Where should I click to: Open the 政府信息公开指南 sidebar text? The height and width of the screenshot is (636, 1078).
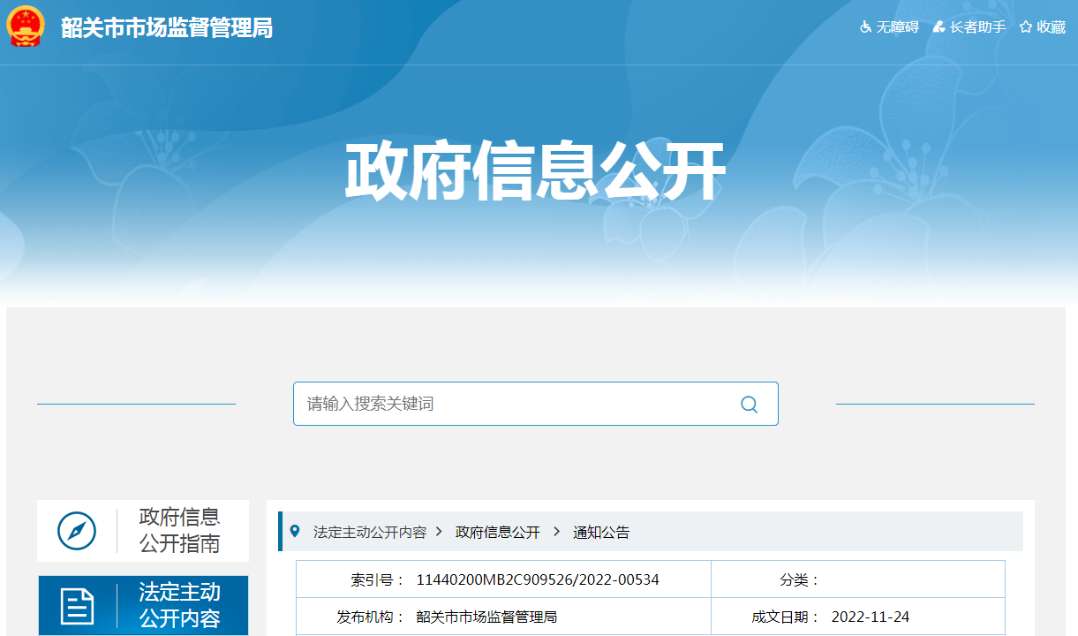[x=179, y=530]
